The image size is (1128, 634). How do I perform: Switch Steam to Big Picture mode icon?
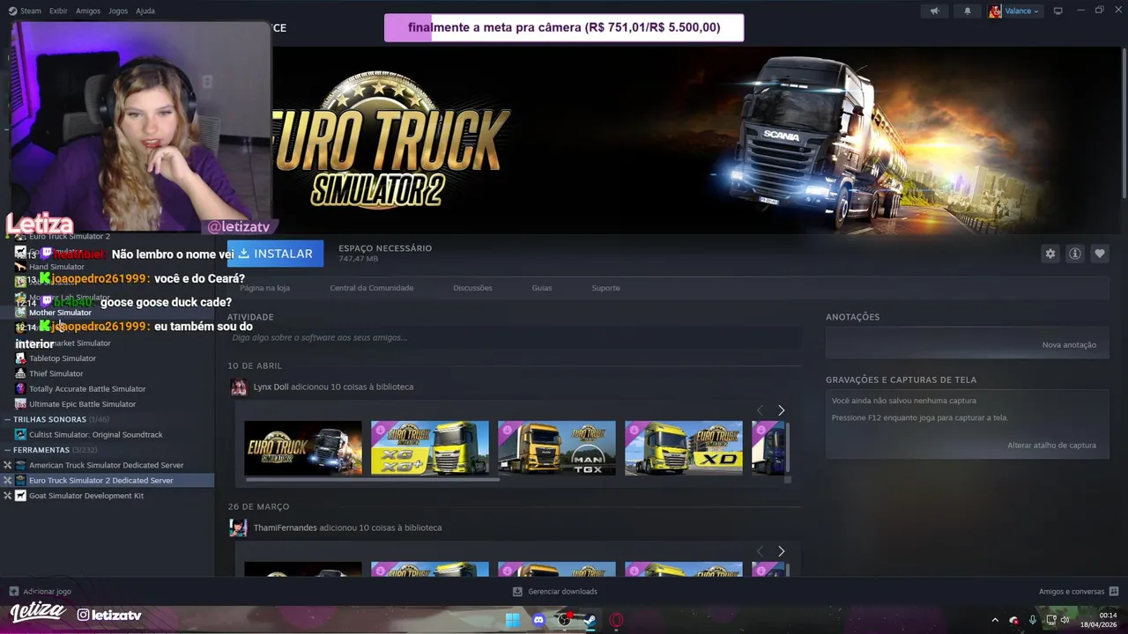1058,11
